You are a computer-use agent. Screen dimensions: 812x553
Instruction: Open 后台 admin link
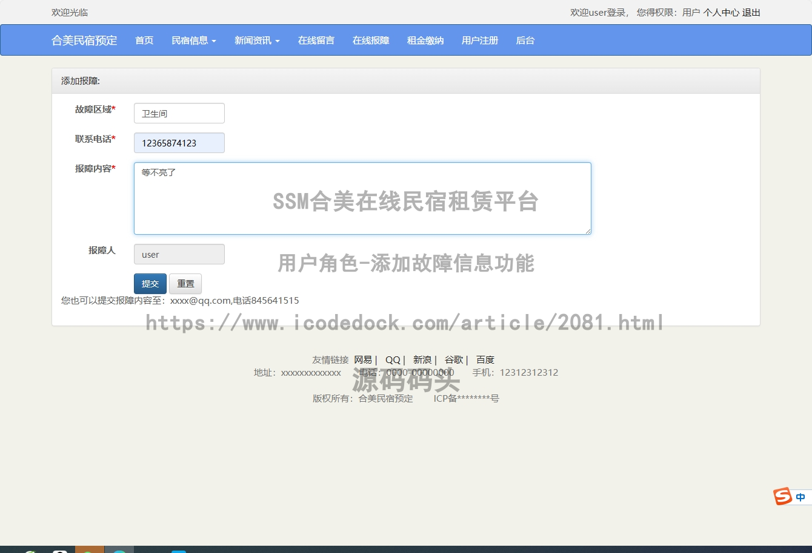pyautogui.click(x=525, y=41)
